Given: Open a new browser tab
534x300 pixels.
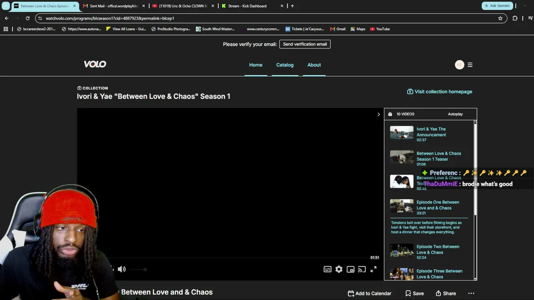Looking at the screenshot, I should [x=292, y=6].
